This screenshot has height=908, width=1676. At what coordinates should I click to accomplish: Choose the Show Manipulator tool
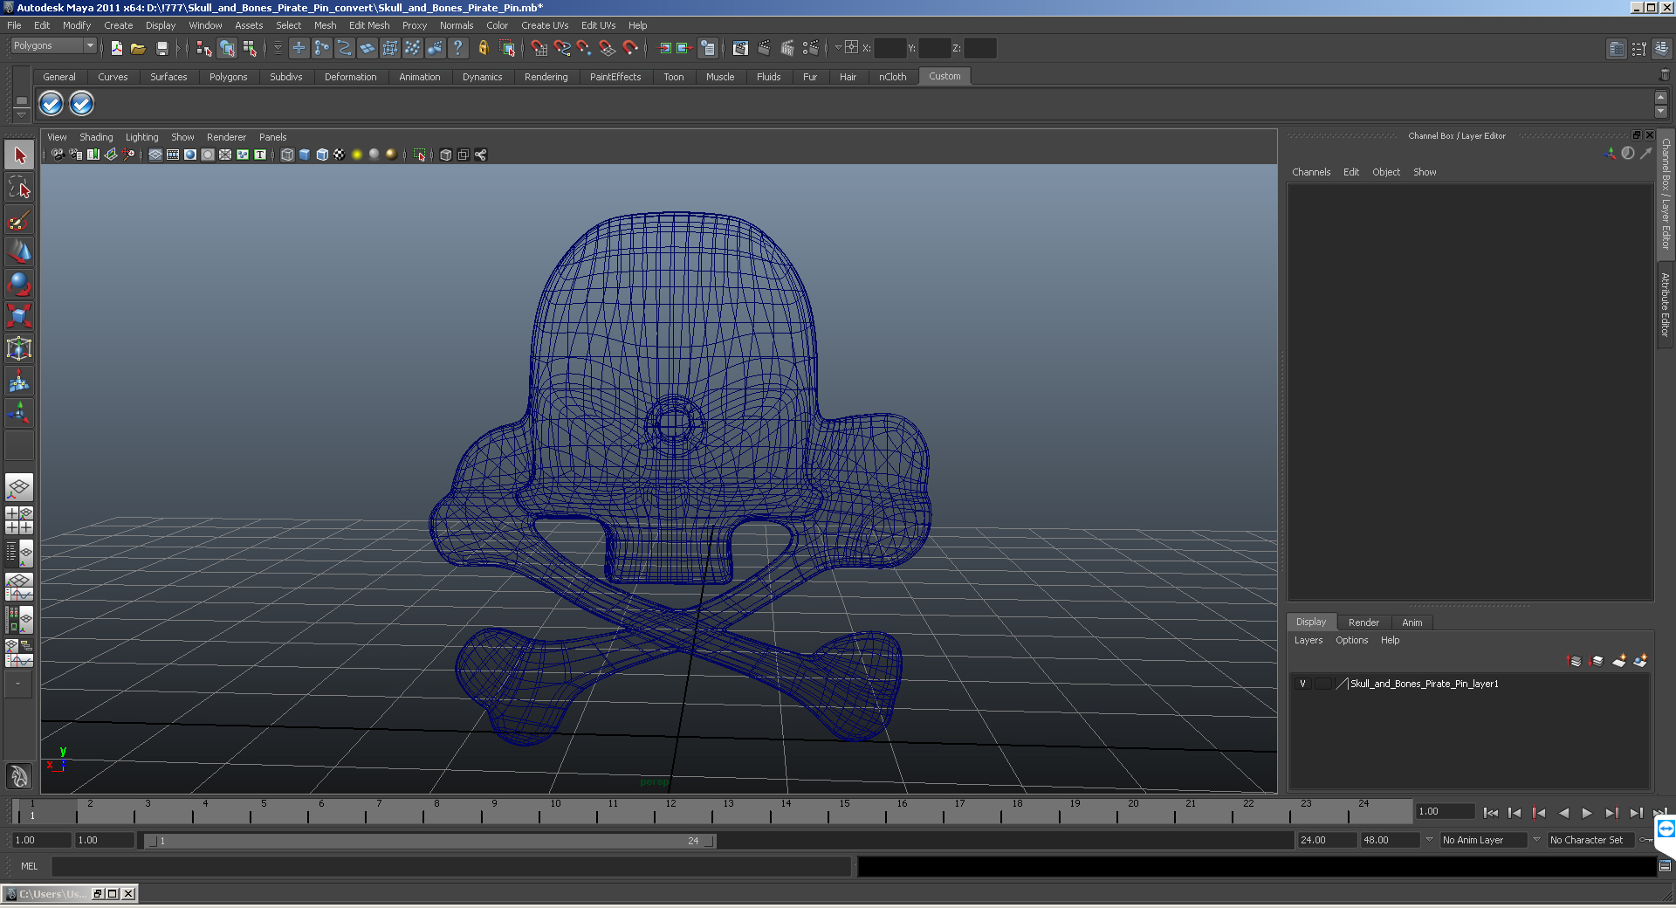click(19, 413)
